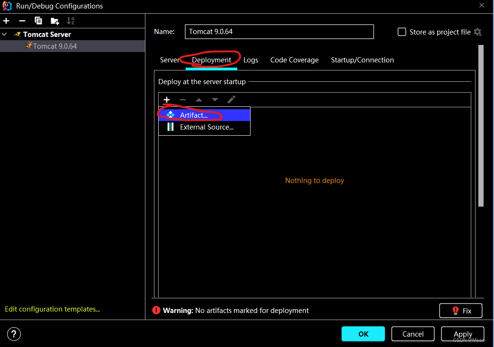Screen dimensions: 494x347
Task: Click the Name input field
Action: pos(279,32)
